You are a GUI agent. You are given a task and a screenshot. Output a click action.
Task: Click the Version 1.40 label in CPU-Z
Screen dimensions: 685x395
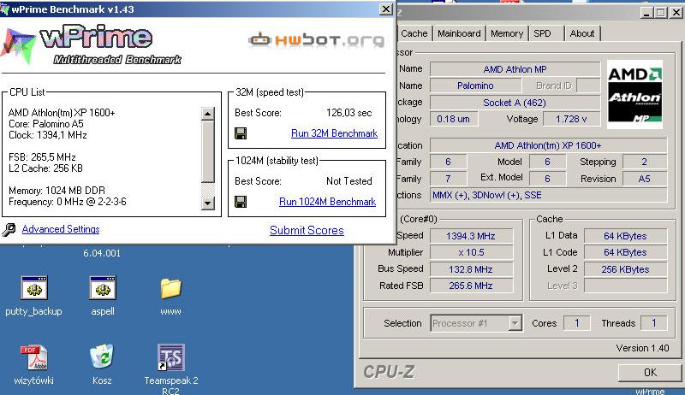pyautogui.click(x=642, y=348)
